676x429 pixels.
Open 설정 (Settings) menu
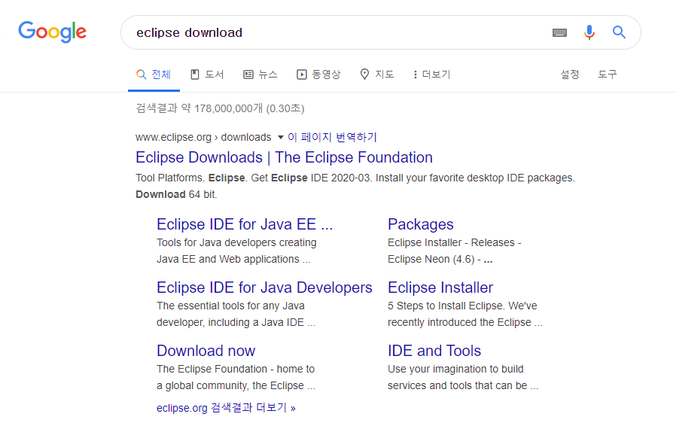click(570, 75)
